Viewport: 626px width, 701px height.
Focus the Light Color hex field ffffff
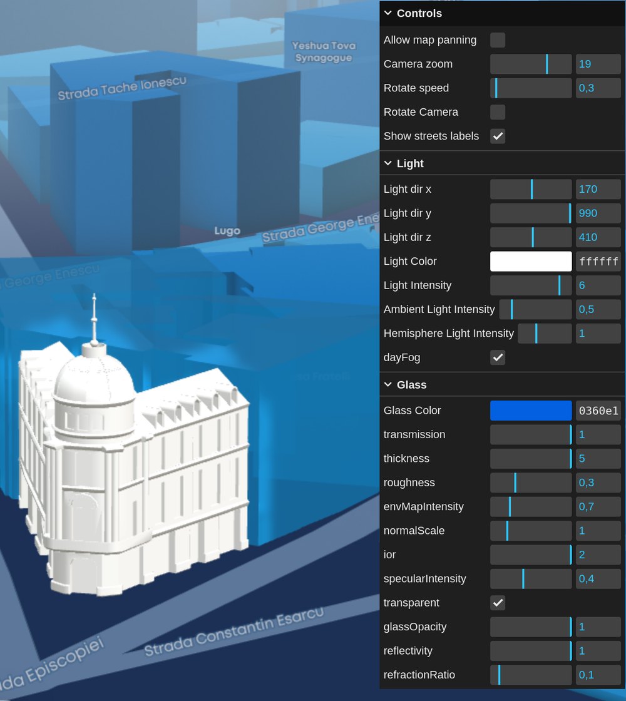pyautogui.click(x=598, y=262)
